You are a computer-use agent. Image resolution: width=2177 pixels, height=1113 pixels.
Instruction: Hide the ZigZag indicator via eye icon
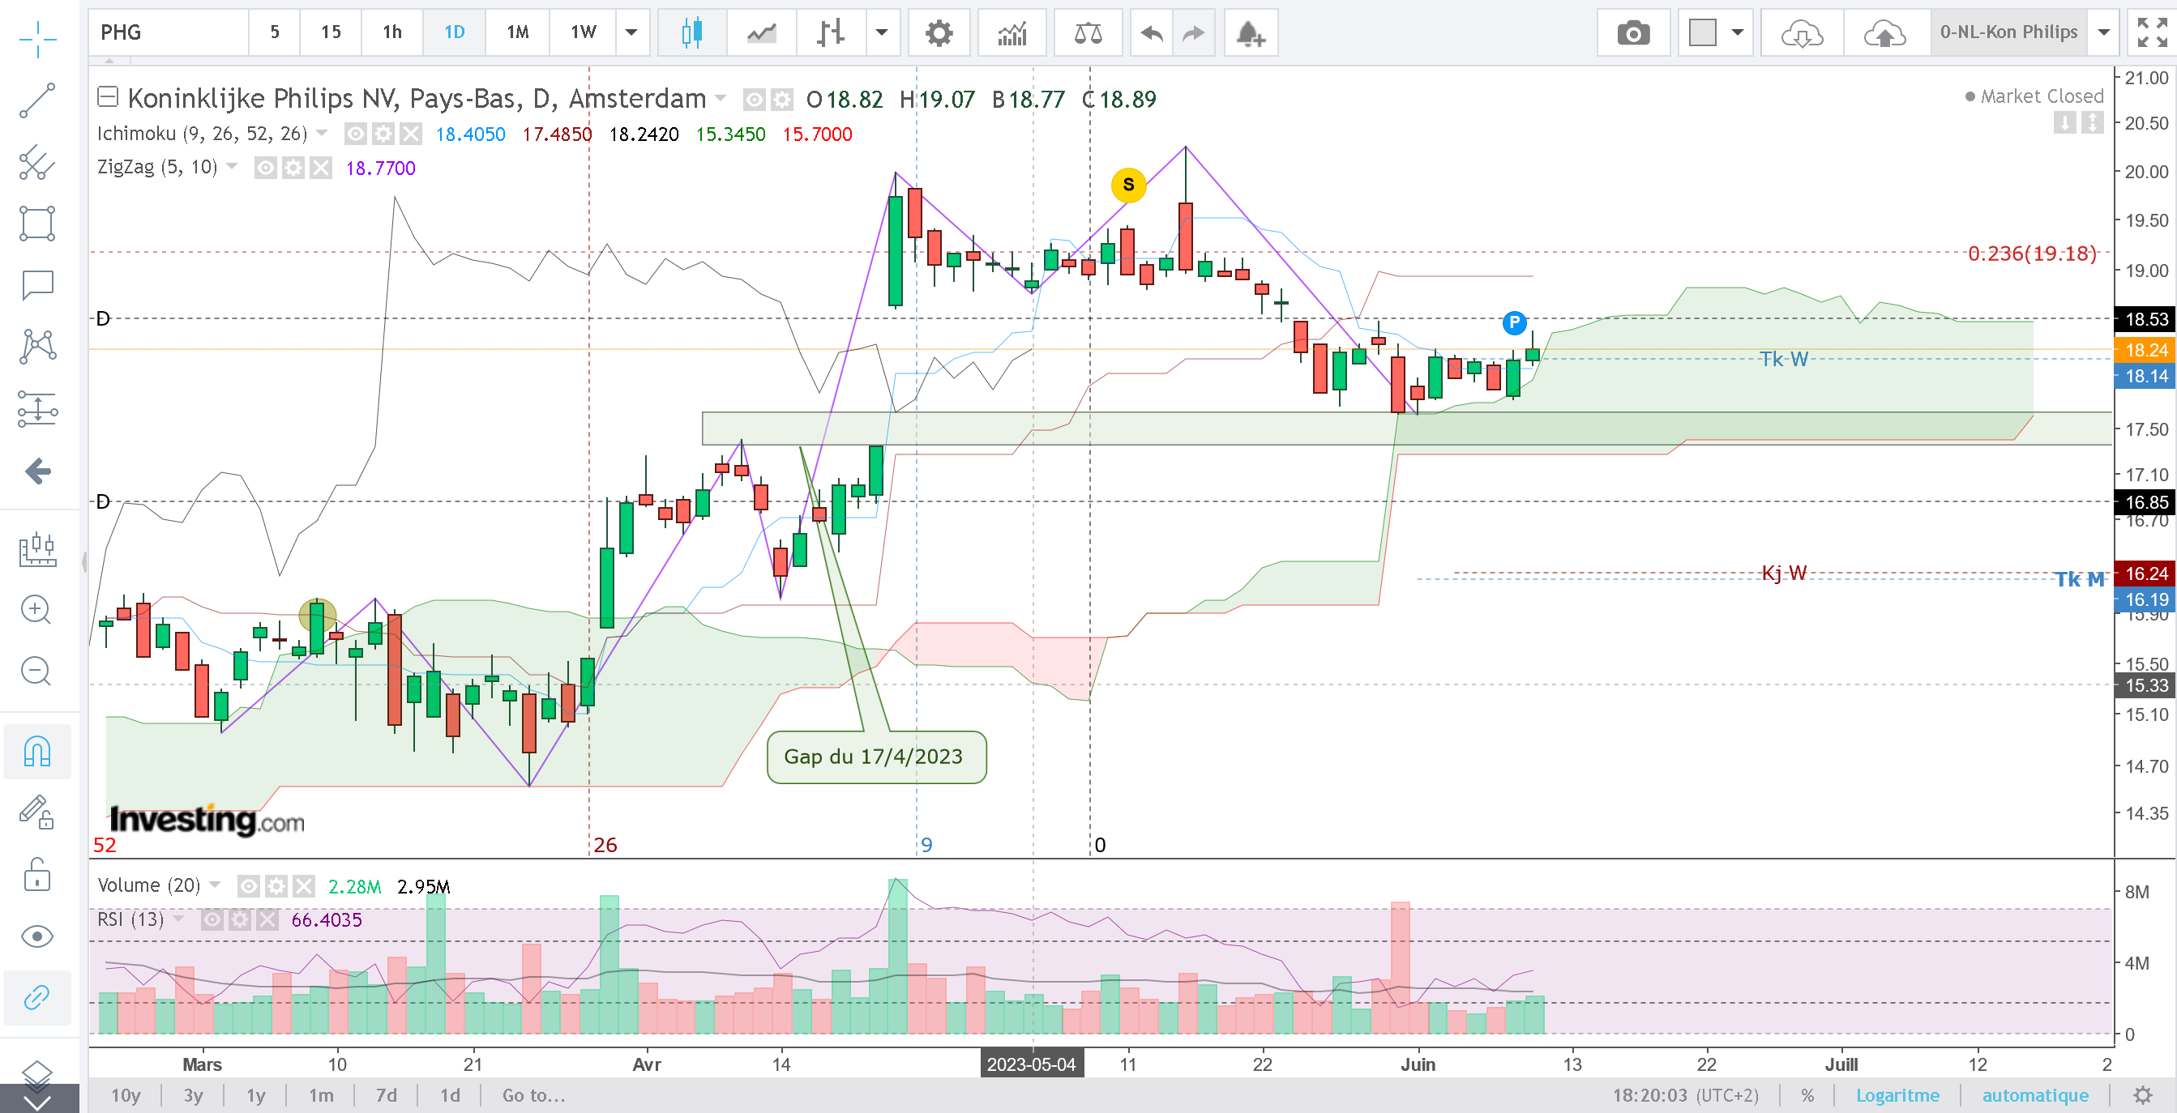coord(265,168)
